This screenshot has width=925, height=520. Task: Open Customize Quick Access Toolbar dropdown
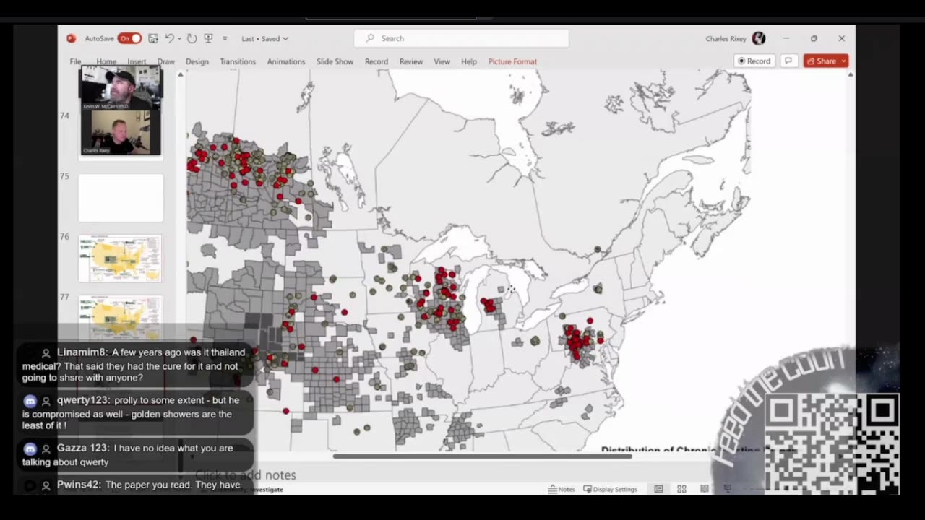[225, 39]
